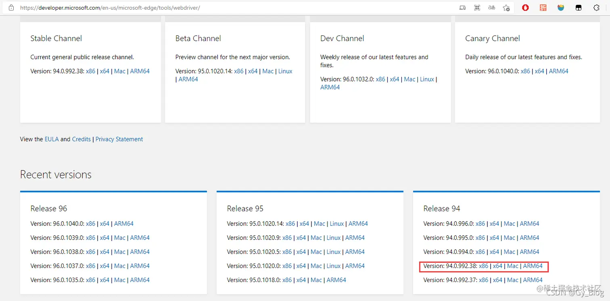The height and width of the screenshot is (301, 610).
Task: Click the colorful bowl extension icon
Action: point(561,8)
